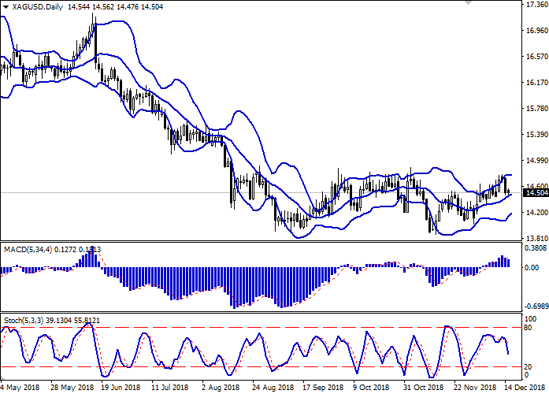
Task: Click the 17.360 price axis label
Action: (x=535, y=5)
